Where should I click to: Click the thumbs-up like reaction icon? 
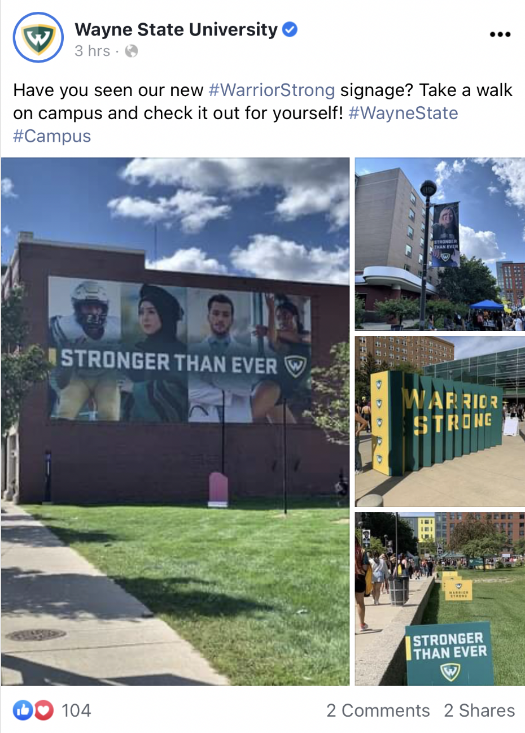point(23,710)
